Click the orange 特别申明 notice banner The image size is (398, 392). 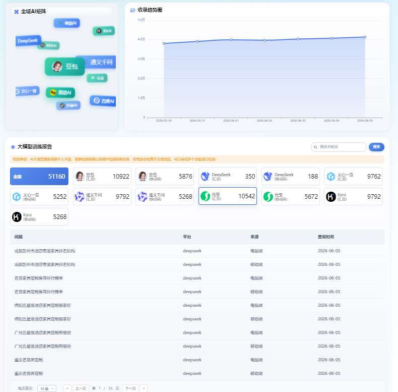coord(197,159)
